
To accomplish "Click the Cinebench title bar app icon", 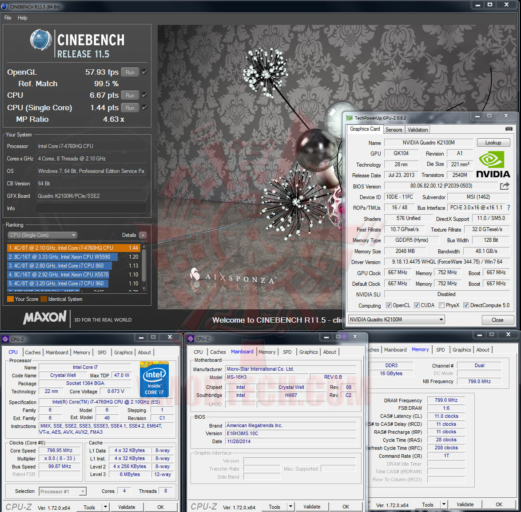I will coord(4,6).
